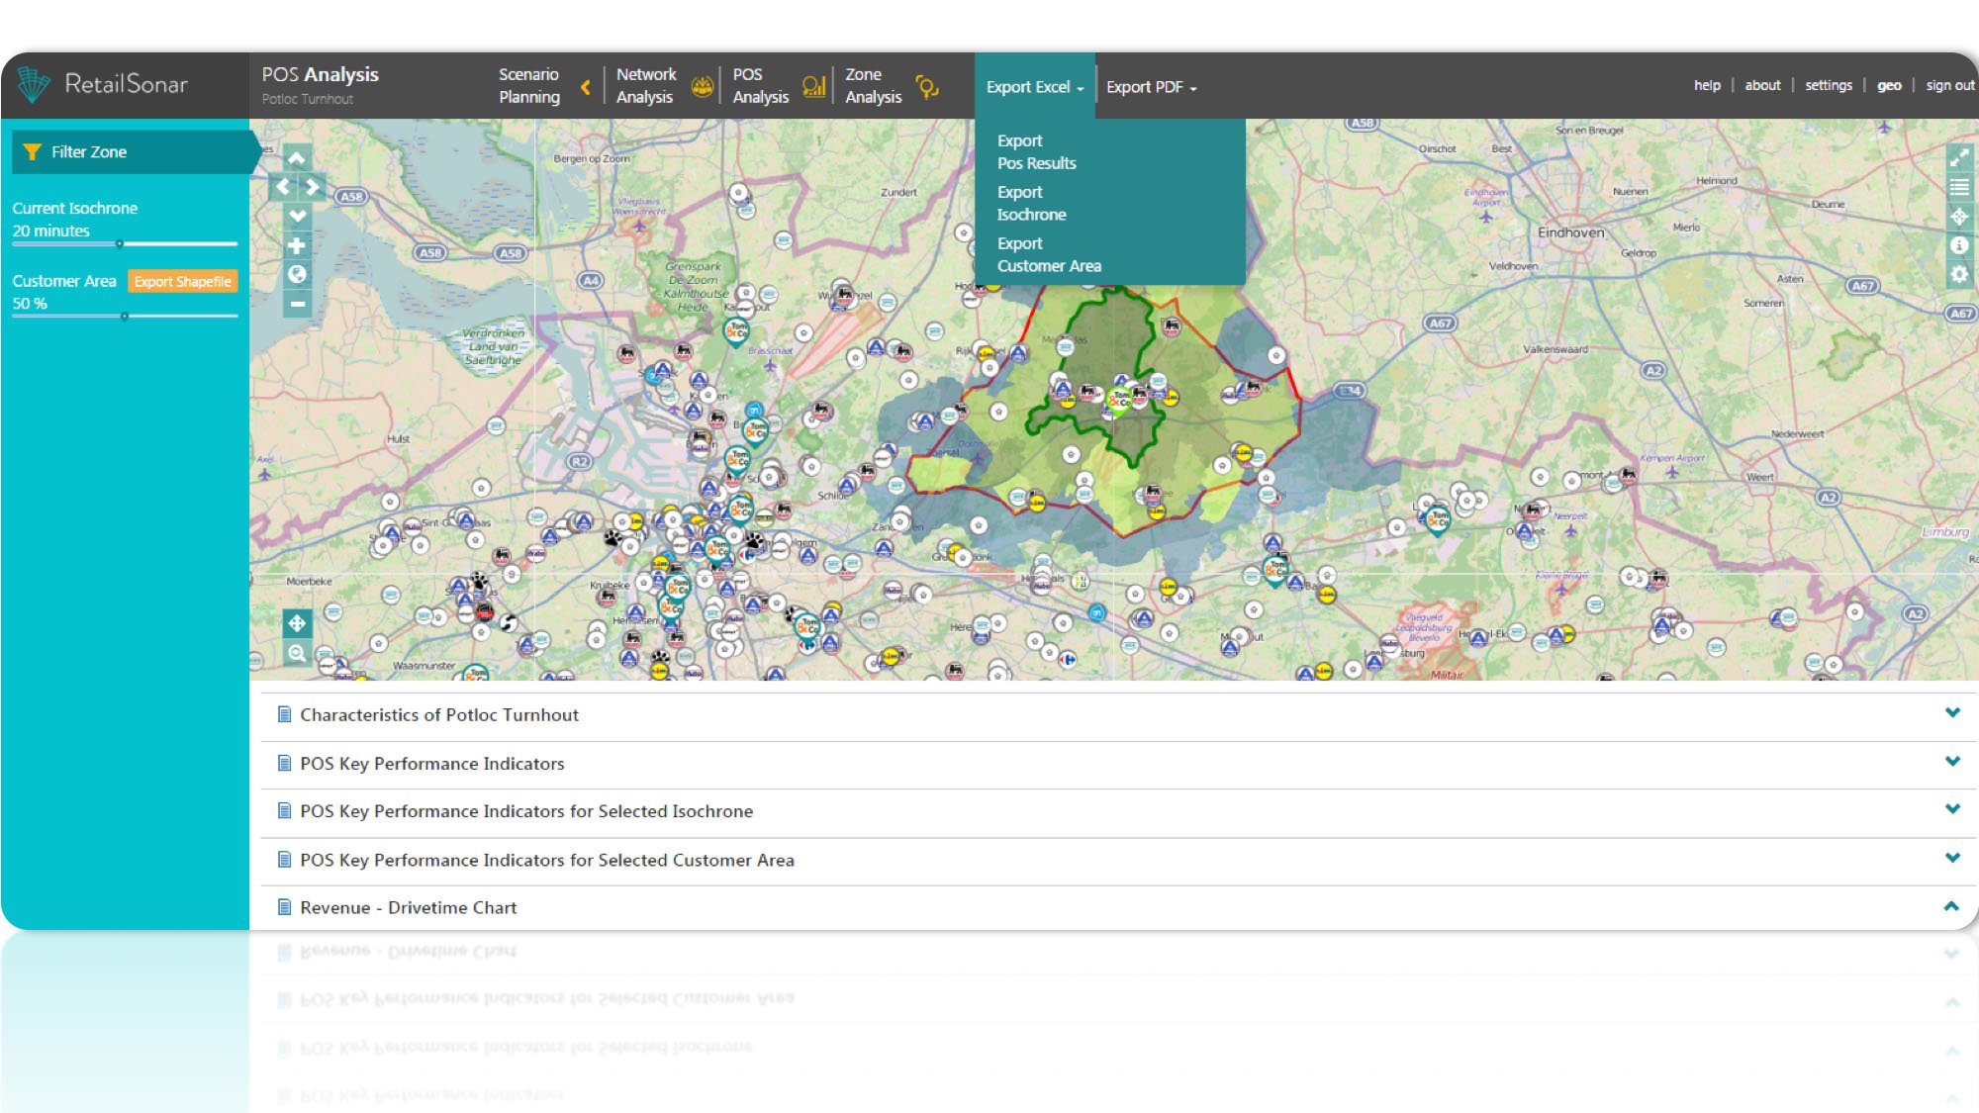Image resolution: width=1979 pixels, height=1113 pixels.
Task: Open the Export PDF dropdown
Action: coord(1151,87)
